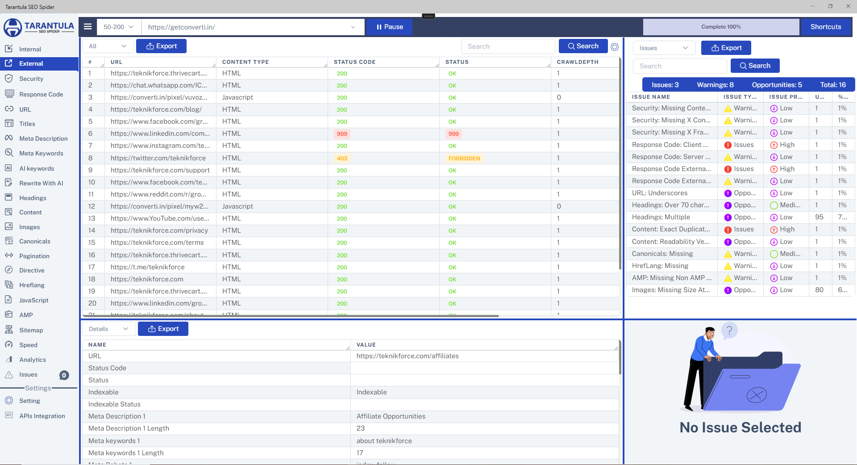
Task: Open the Details dropdown in lower panel
Action: pyautogui.click(x=108, y=329)
